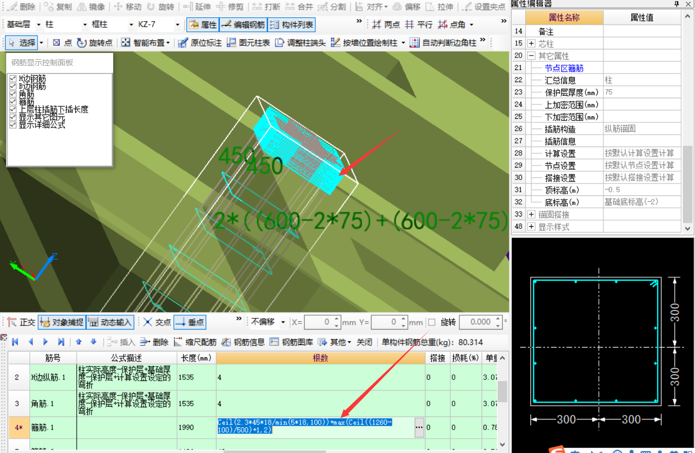Select the 打断 (break) tool
The image size is (695, 453).
pos(266,7)
